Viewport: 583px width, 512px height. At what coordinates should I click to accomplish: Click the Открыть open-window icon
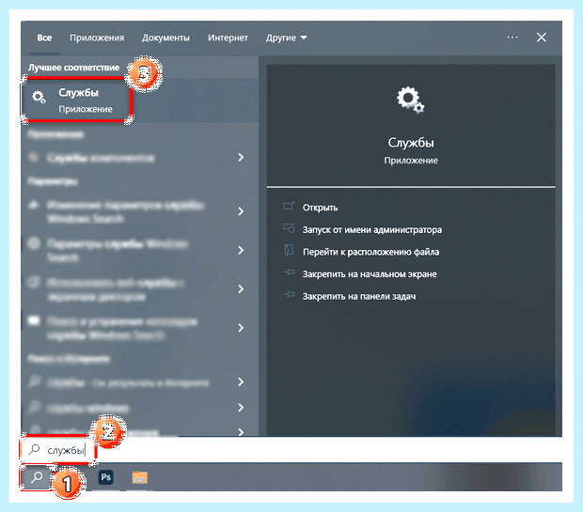(x=289, y=206)
